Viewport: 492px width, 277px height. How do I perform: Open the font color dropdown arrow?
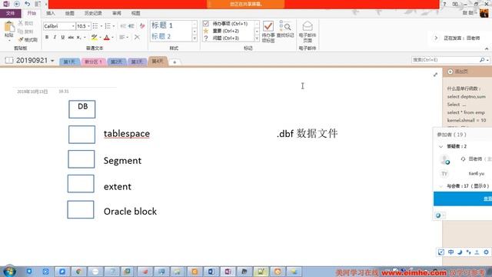113,38
